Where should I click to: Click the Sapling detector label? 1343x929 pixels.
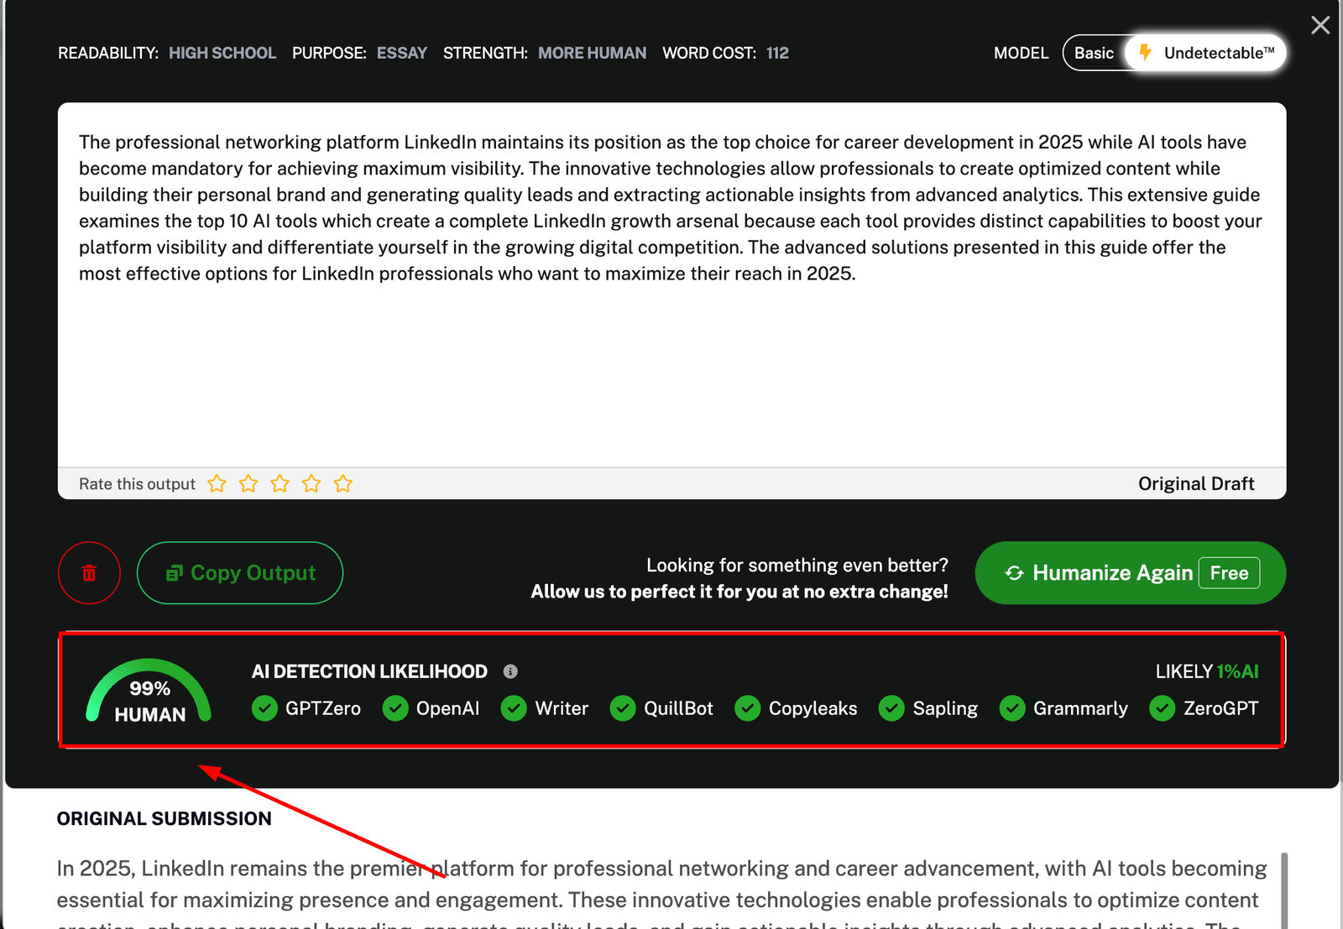pos(945,708)
